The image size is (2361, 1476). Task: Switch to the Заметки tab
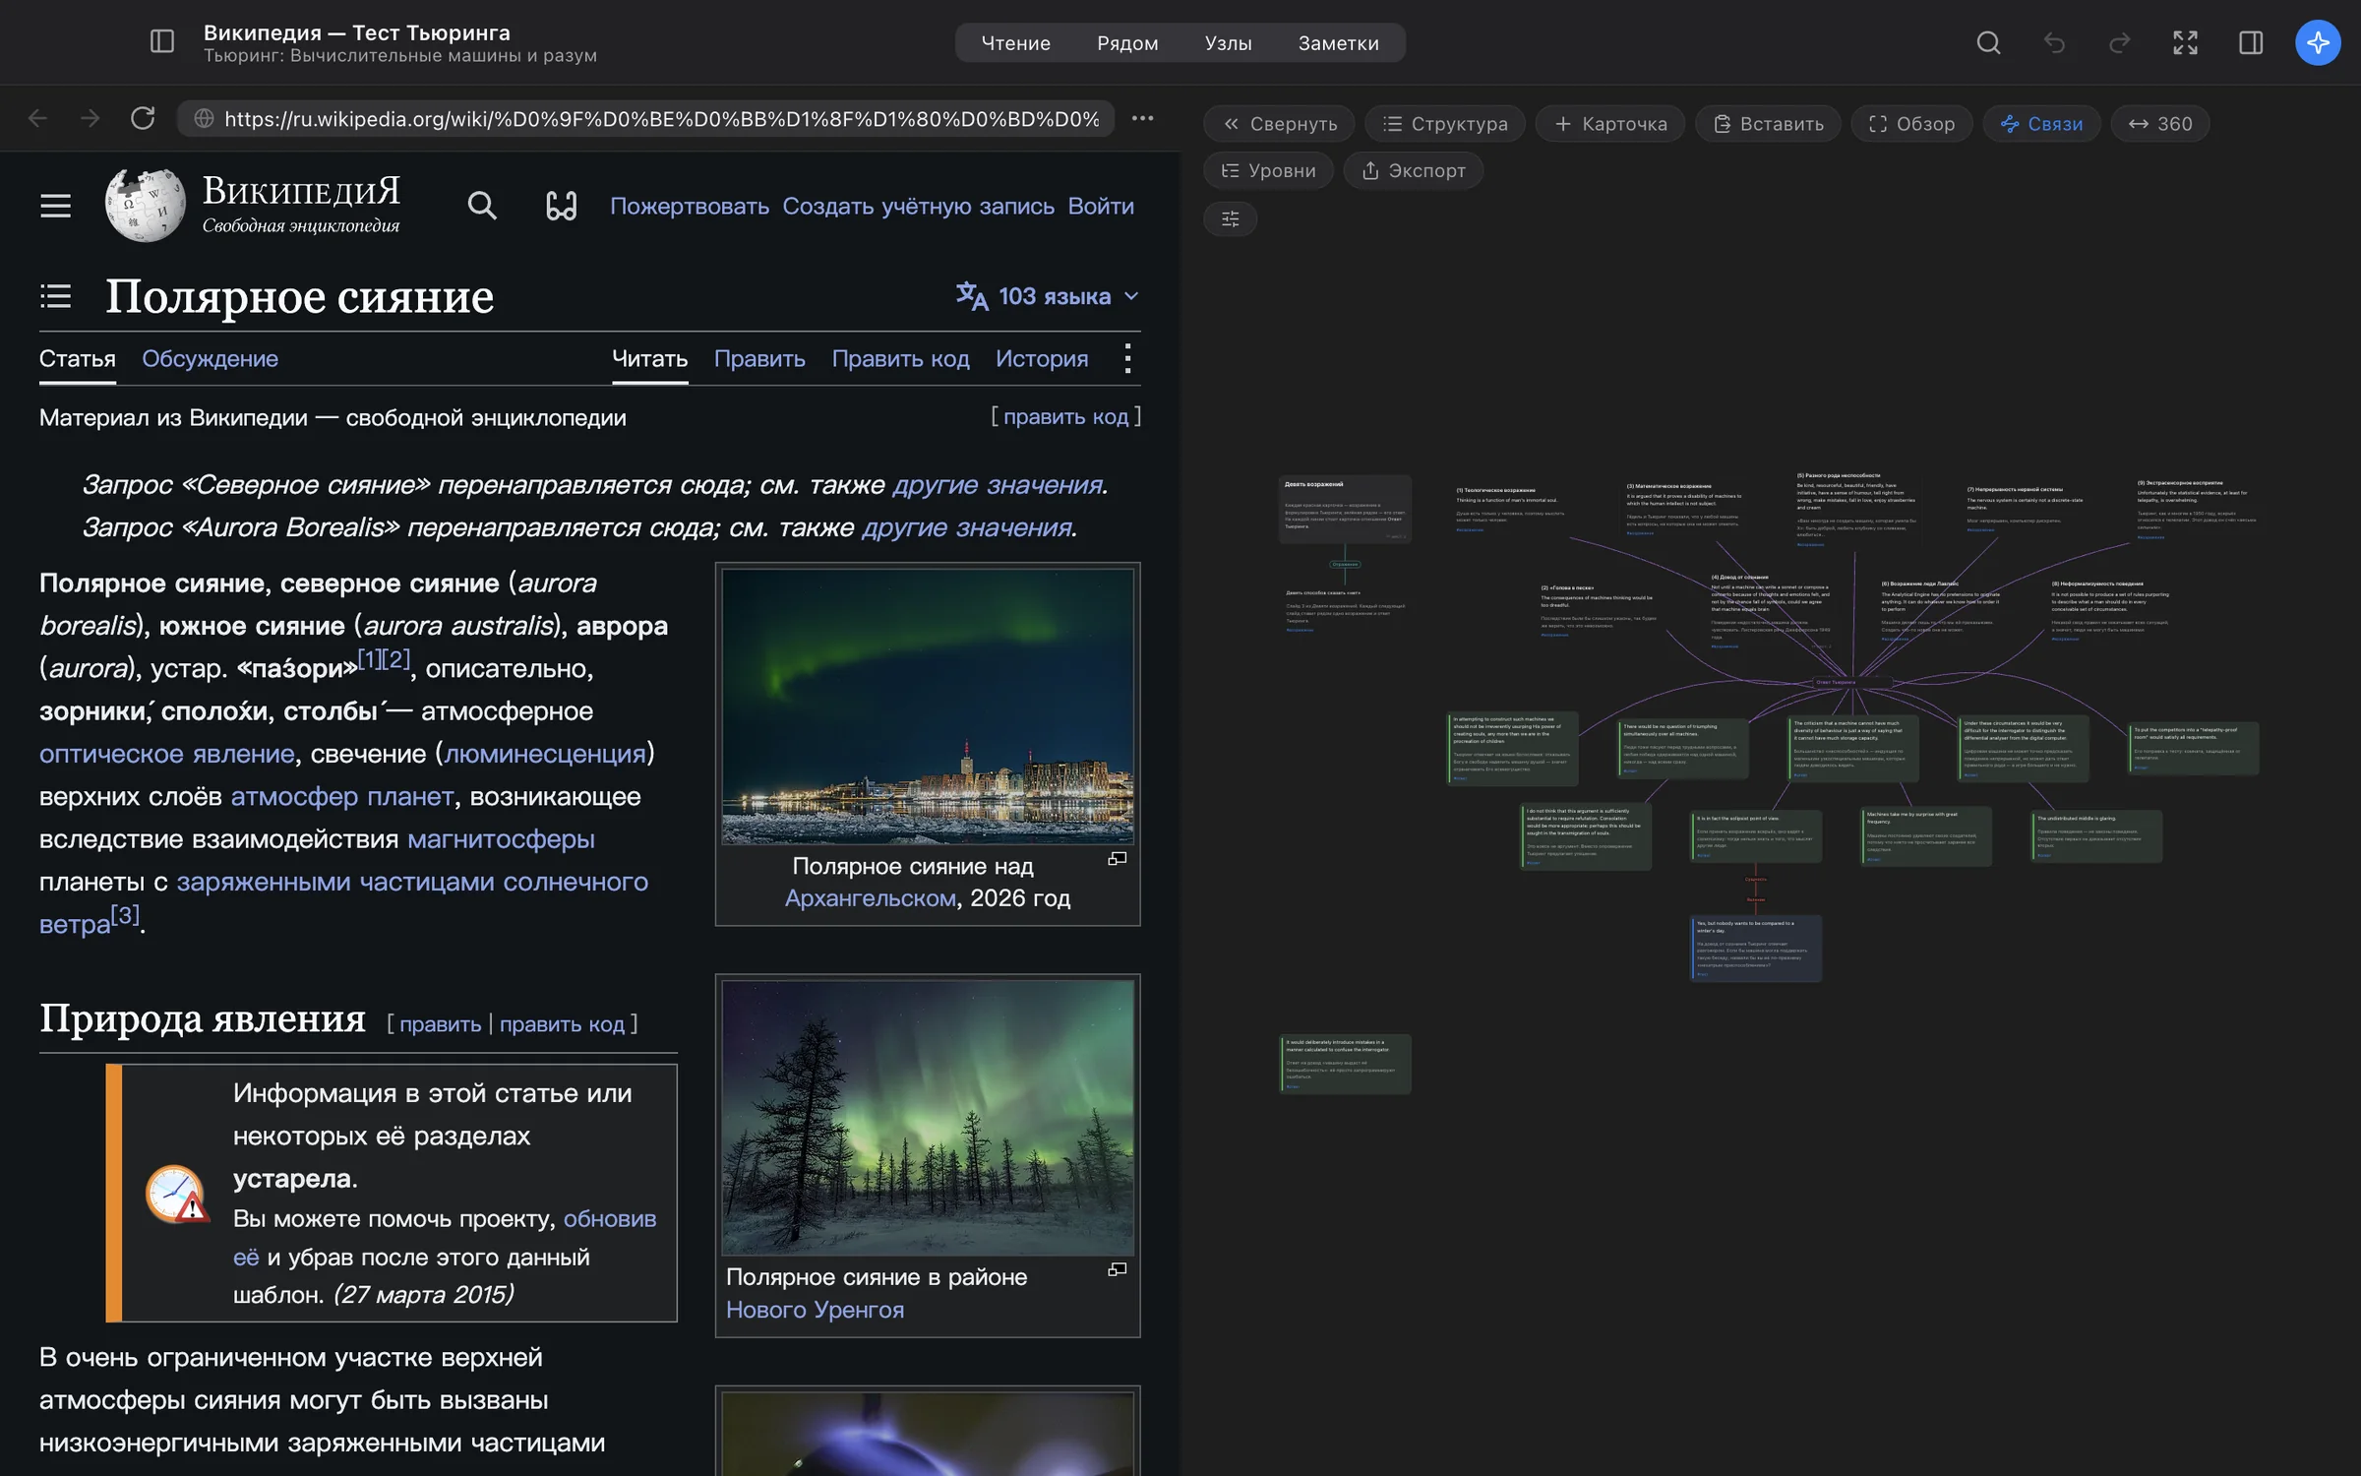[x=1338, y=43]
